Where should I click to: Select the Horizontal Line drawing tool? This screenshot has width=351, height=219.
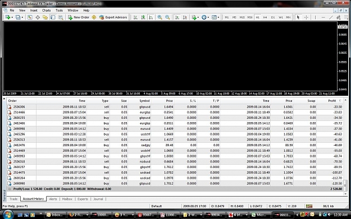(323, 17)
